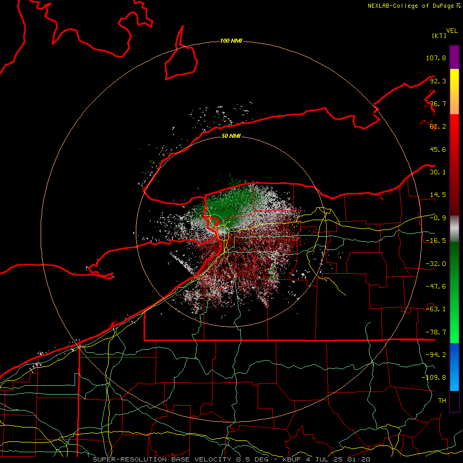The image size is (463, 463).
Task: Click the 92.3 velocity scale value
Action: coord(438,81)
